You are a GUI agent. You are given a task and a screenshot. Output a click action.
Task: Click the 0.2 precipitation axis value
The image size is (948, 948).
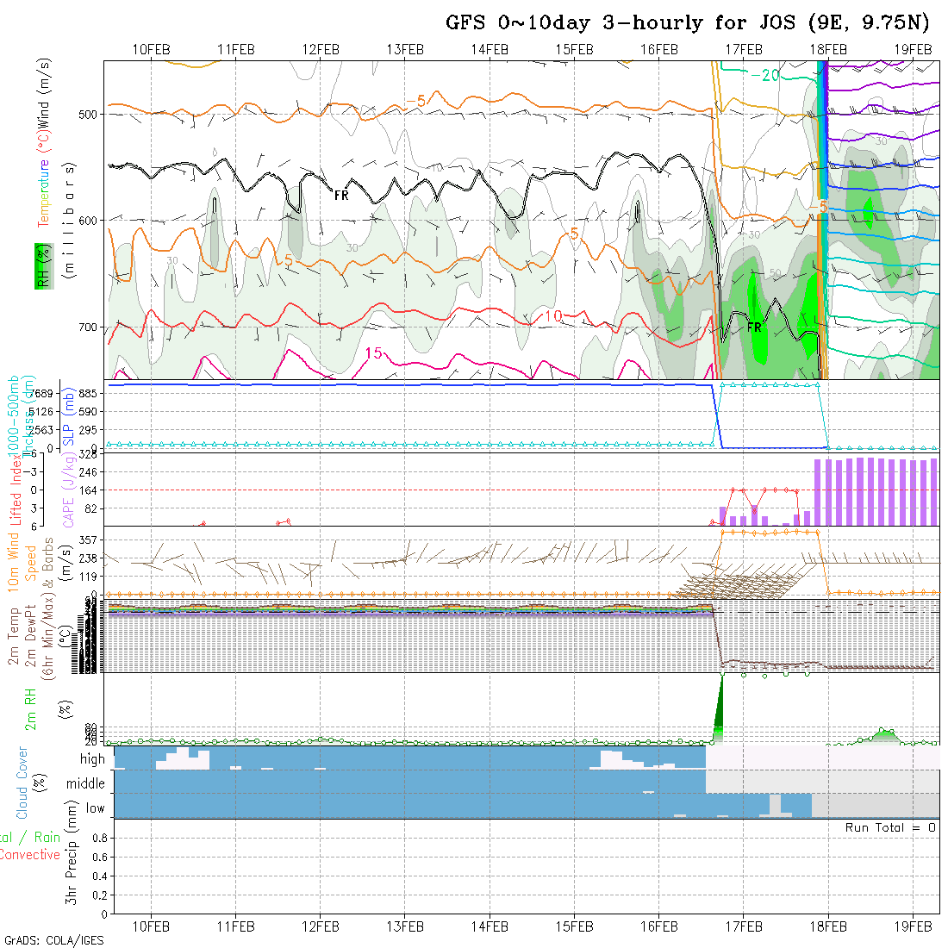click(x=100, y=895)
